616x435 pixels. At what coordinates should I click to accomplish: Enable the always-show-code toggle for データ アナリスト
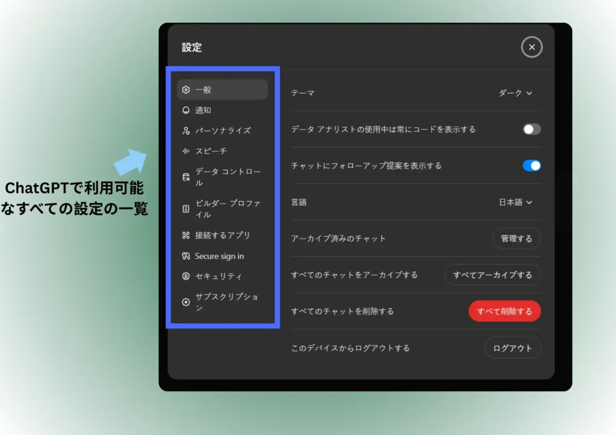pos(532,129)
